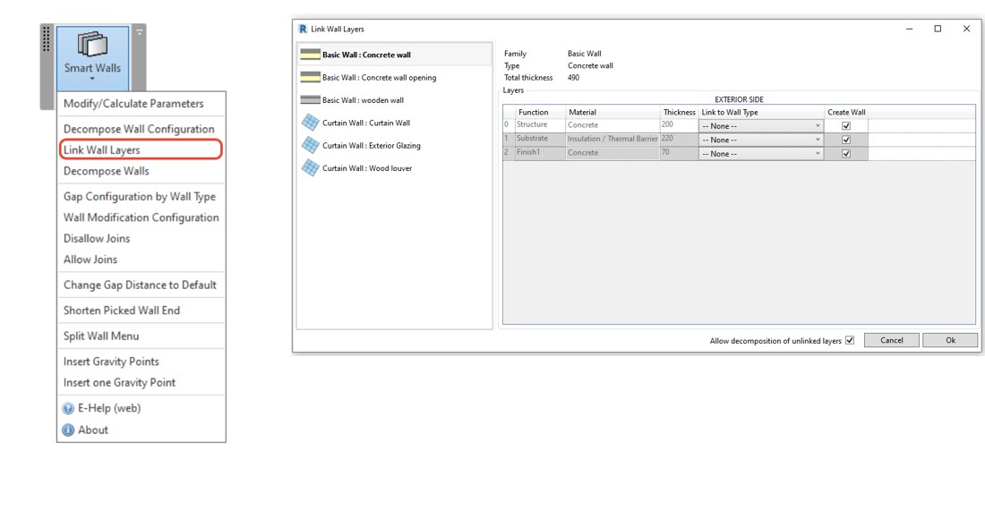Click the About info icon
985x528 pixels.
point(68,430)
